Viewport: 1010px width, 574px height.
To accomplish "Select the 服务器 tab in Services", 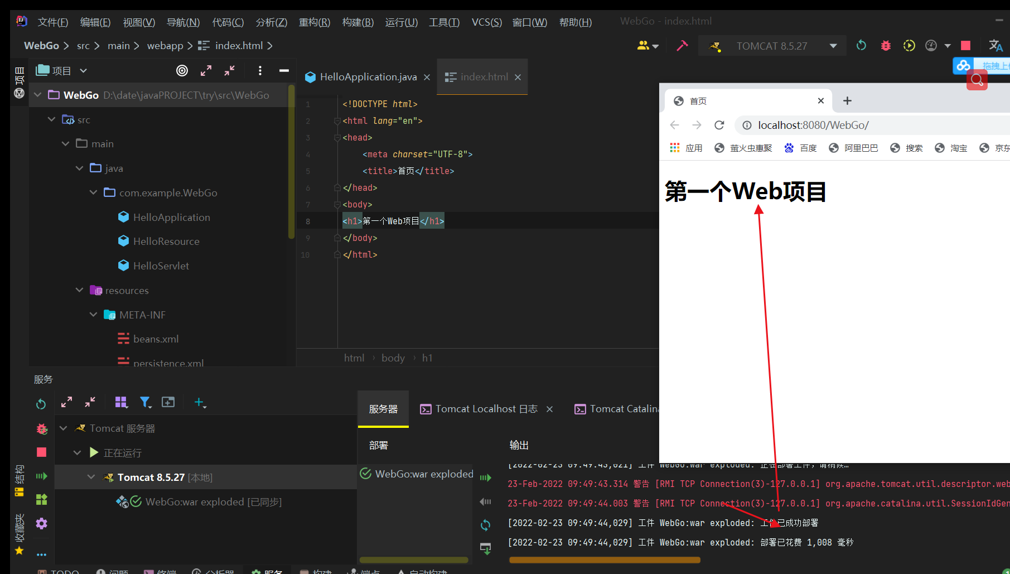I will (x=383, y=409).
